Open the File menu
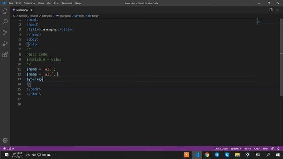283x159 pixels. [11, 3]
